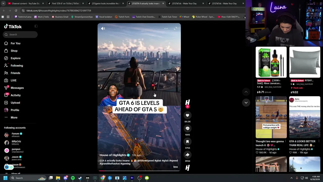Image resolution: width=323 pixels, height=182 pixels.
Task: Open BillyCriz's account
Action: pyautogui.click(x=16, y=143)
